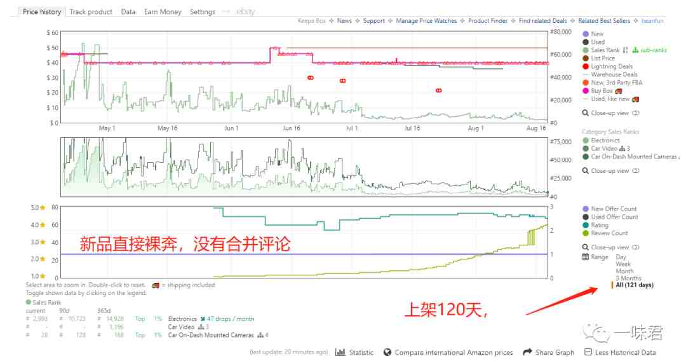Open Product Finder link
Screen dimensions: 686x363
pos(488,20)
